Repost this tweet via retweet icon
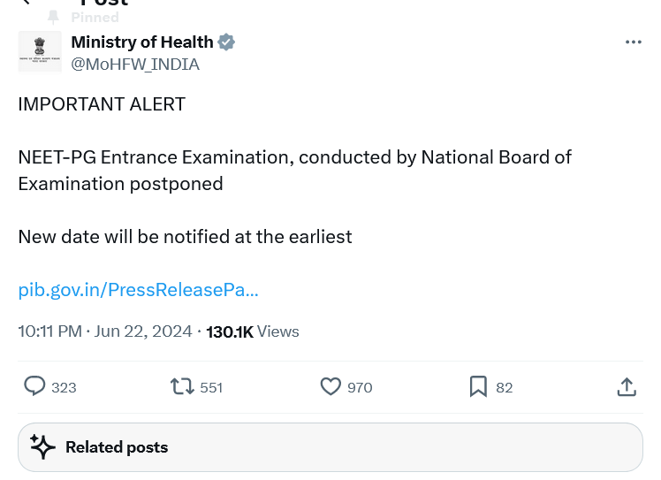Viewport: 661px width, 480px height. point(182,386)
